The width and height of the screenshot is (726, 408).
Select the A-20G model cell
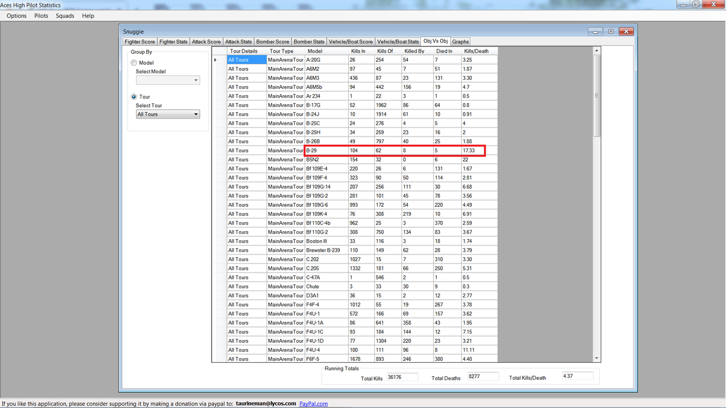click(x=326, y=59)
